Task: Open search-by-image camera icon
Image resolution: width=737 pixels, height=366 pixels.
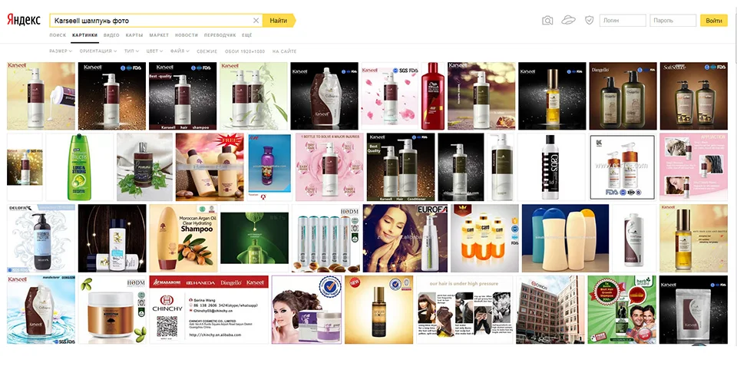Action: point(547,21)
